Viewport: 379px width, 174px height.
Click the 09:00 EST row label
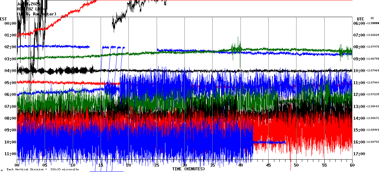pyautogui.click(x=10, y=130)
